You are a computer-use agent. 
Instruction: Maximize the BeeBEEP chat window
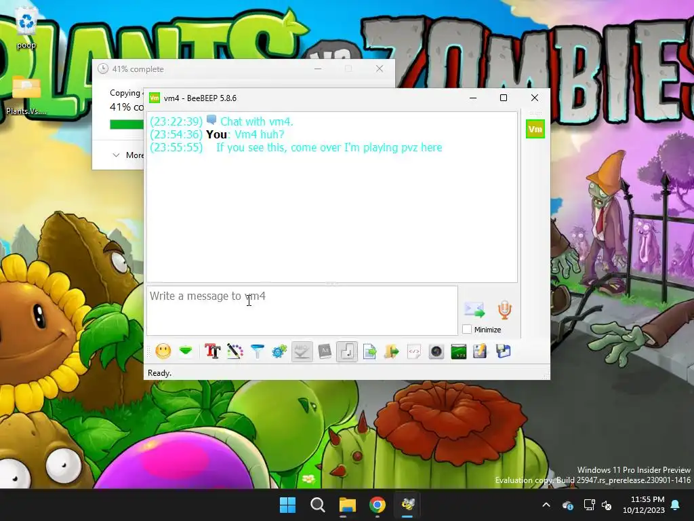pyautogui.click(x=504, y=98)
